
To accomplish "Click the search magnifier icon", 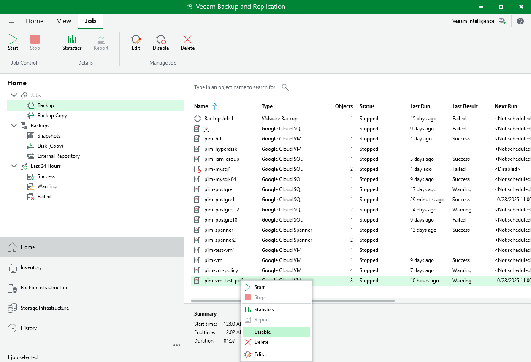I will pos(285,87).
